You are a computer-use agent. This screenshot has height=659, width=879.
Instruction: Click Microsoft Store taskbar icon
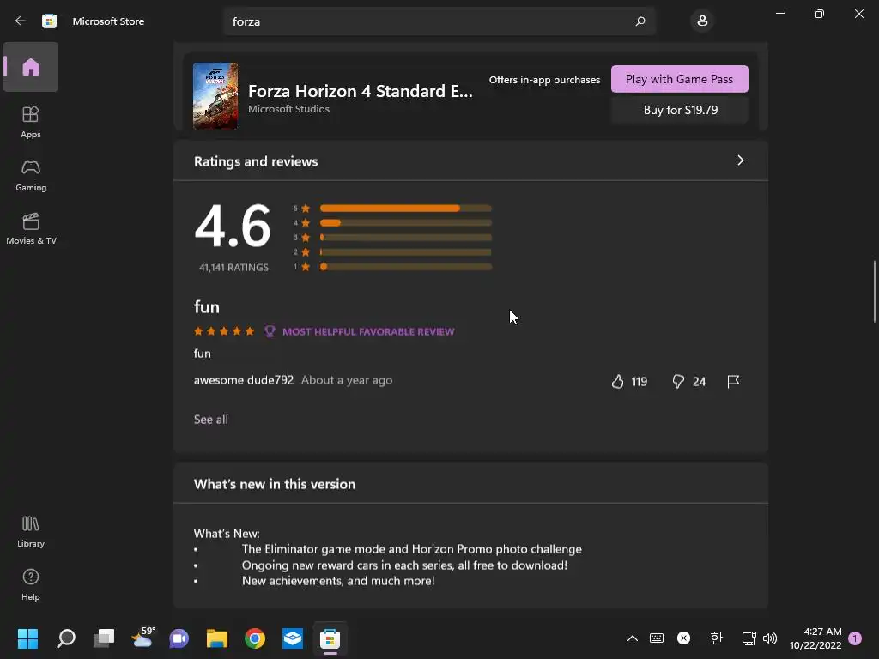(x=330, y=638)
